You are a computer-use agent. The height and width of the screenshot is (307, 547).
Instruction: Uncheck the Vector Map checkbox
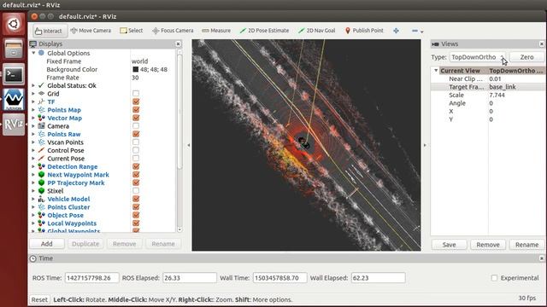(x=136, y=118)
